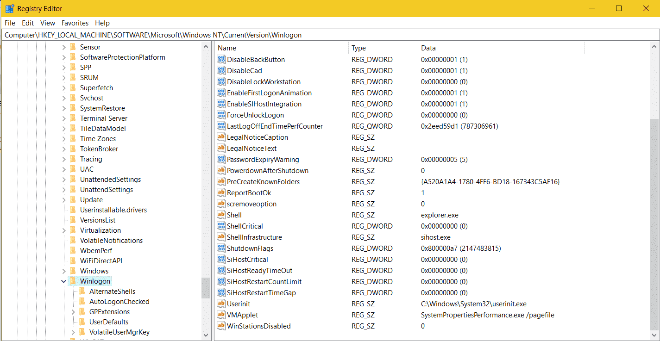The height and width of the screenshot is (341, 660).
Task: Click the string icon beside Shell value
Action: pos(221,215)
